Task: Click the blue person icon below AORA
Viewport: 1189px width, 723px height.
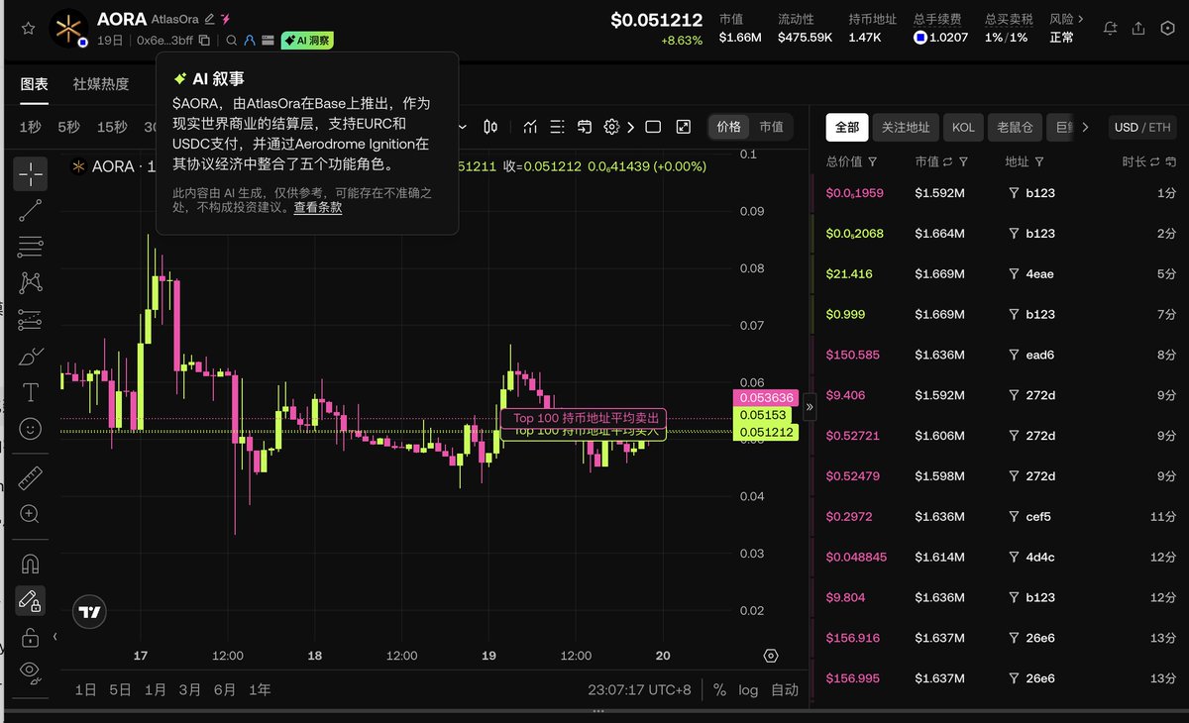Action: pos(250,41)
